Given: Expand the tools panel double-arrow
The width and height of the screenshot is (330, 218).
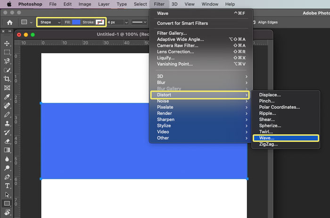Looking at the screenshot, I should pos(10,31).
